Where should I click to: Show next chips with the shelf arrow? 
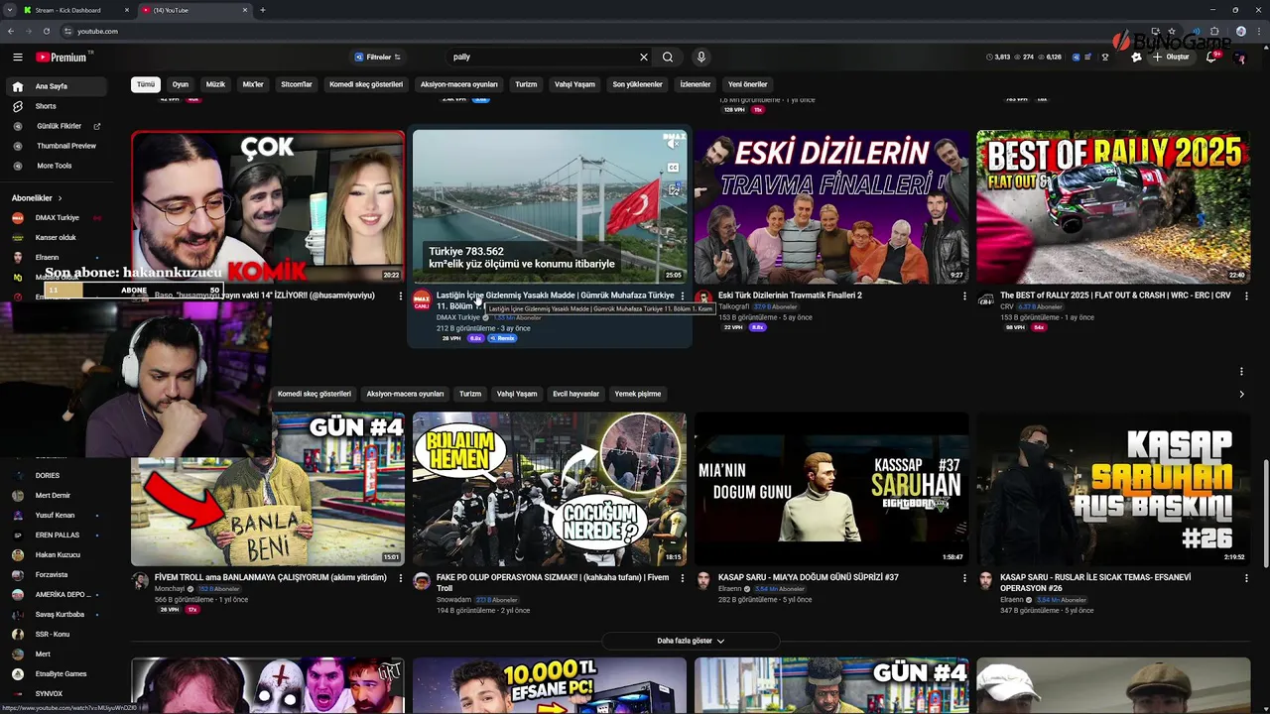tap(1241, 394)
